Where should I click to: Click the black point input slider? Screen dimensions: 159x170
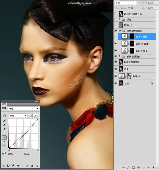(x=9, y=150)
